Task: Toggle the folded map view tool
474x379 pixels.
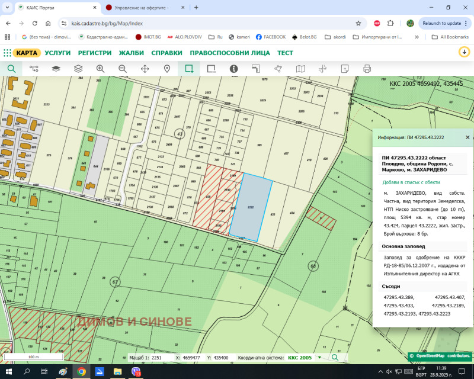Action: pyautogui.click(x=300, y=69)
